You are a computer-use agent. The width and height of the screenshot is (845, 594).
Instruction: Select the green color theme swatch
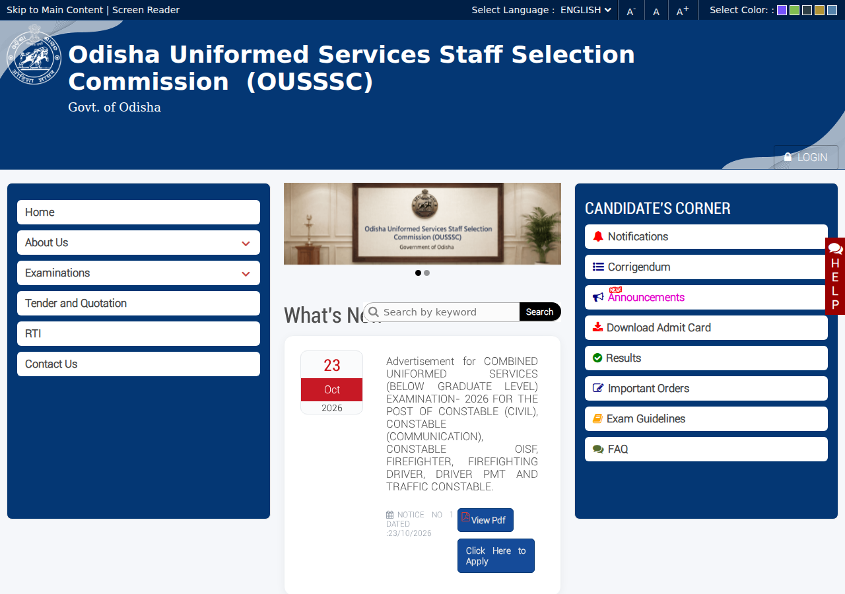click(794, 10)
